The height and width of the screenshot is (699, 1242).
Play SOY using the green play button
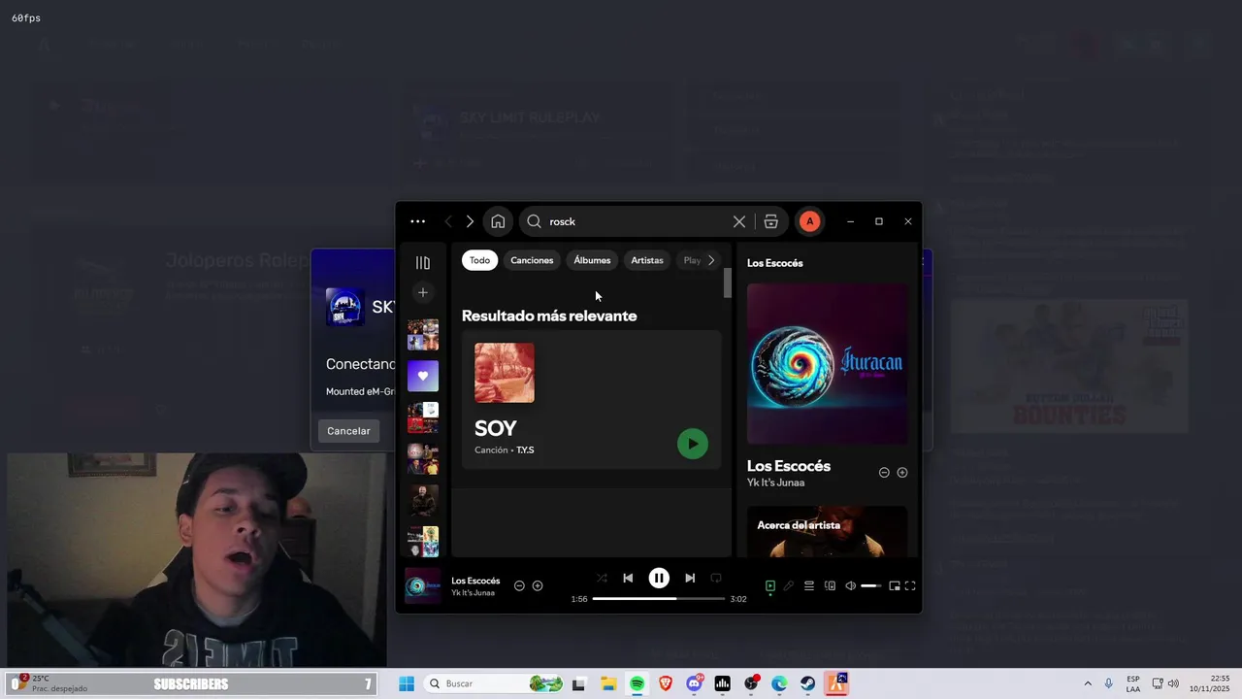693,444
